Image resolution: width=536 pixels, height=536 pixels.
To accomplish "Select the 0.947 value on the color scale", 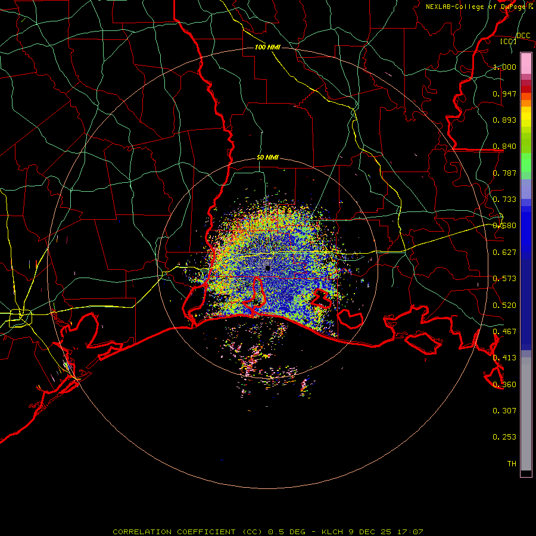I will [504, 94].
